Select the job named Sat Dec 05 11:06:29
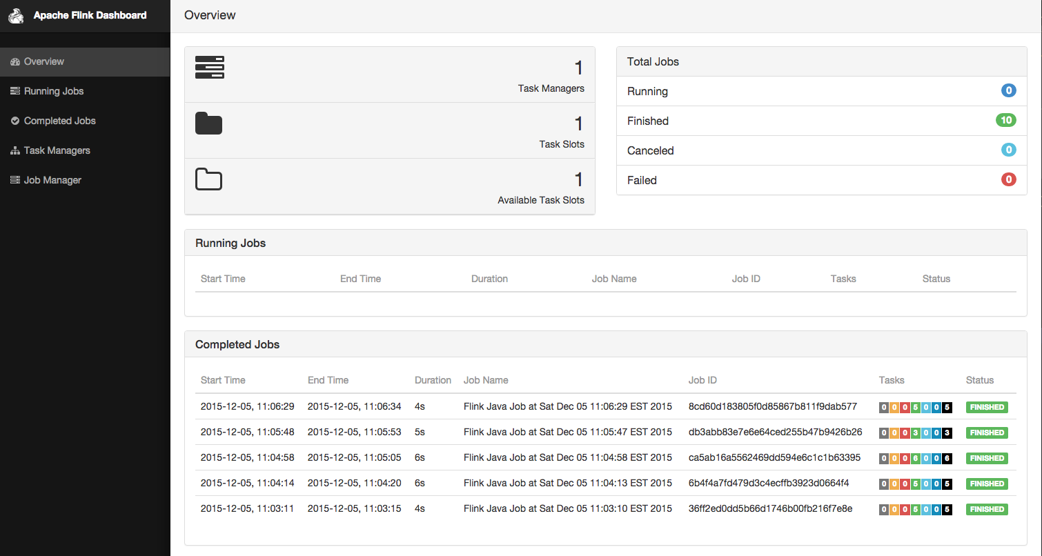Screen dimensions: 1042x556 pyautogui.click(x=567, y=406)
